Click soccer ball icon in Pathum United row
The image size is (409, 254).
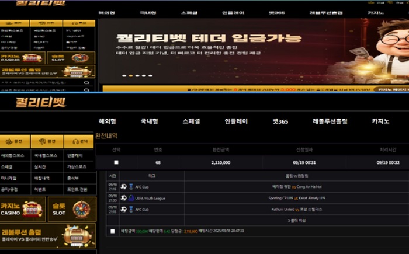(x=124, y=210)
